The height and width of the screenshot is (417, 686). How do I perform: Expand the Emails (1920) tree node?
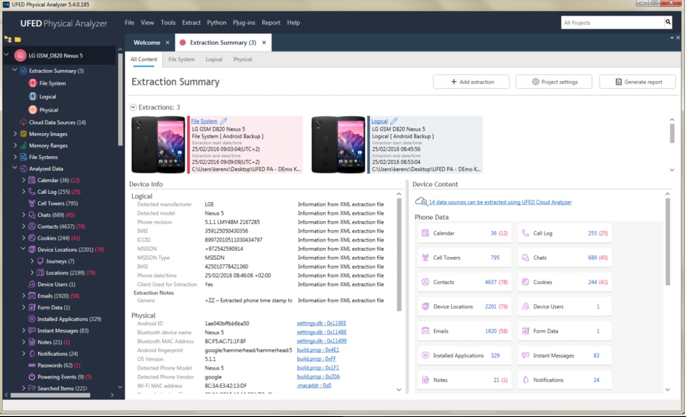pyautogui.click(x=24, y=296)
